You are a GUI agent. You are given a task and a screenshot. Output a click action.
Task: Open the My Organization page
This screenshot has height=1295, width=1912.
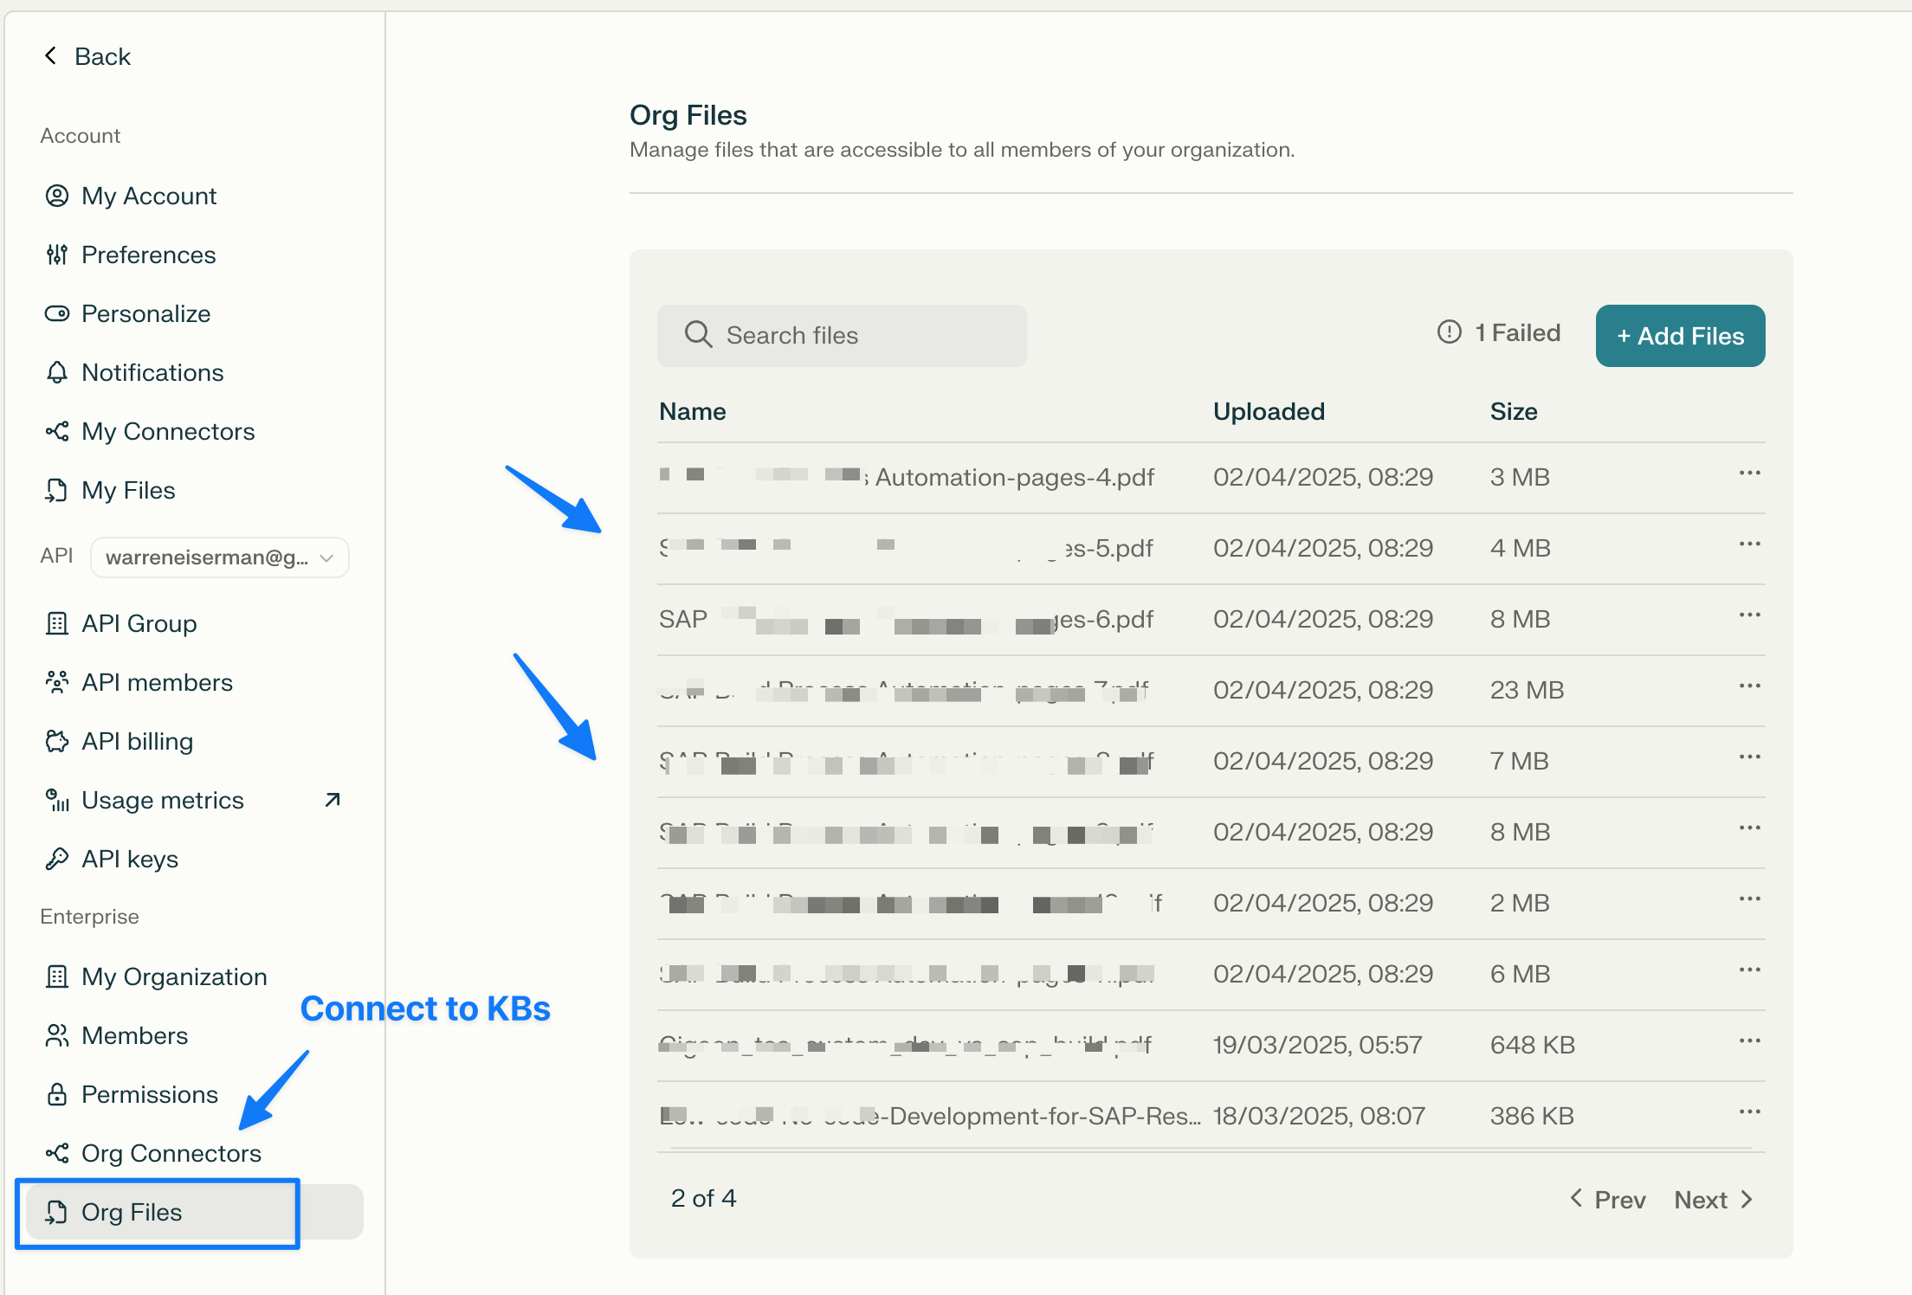[174, 976]
